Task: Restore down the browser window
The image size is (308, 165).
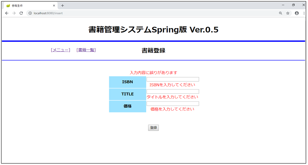Action: click(x=293, y=5)
